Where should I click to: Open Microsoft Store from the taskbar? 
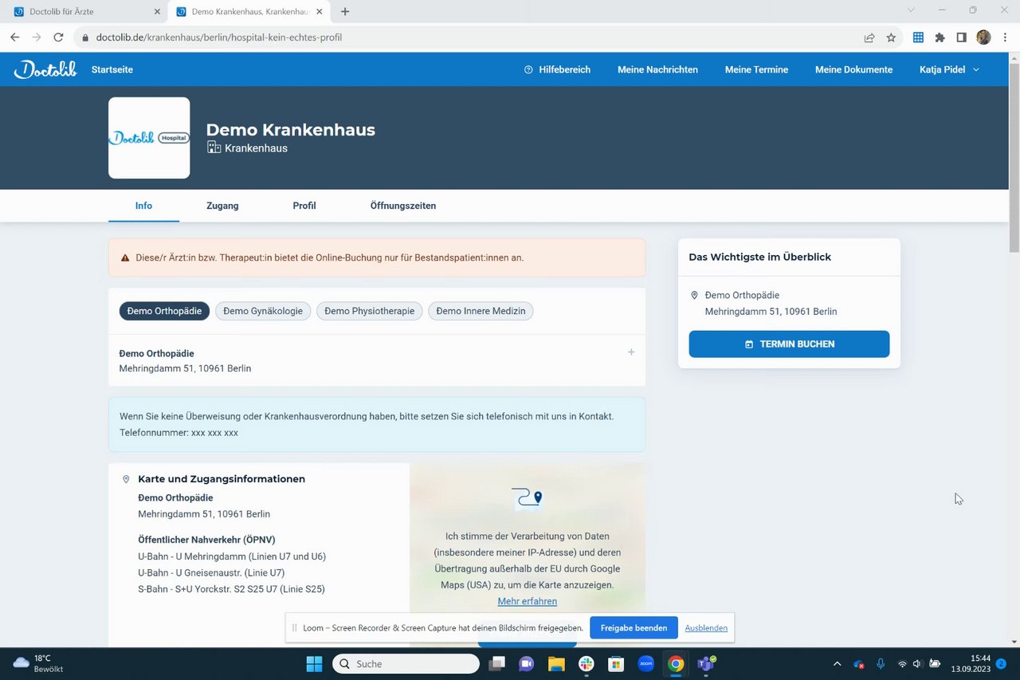[615, 664]
